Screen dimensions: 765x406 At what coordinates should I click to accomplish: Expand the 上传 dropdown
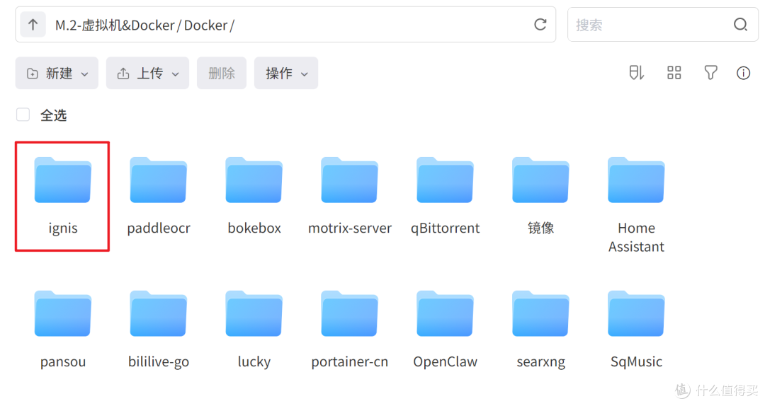pos(147,73)
